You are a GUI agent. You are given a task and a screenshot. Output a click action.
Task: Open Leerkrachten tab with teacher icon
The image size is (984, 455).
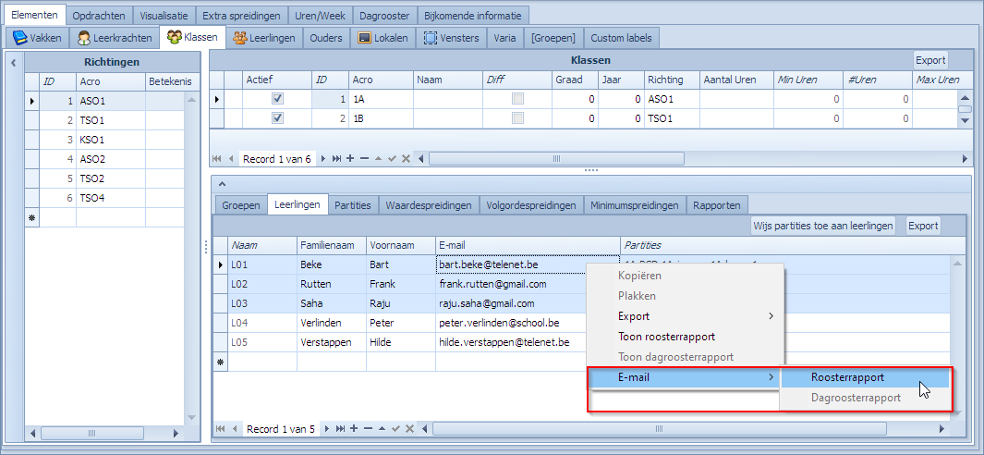(115, 38)
